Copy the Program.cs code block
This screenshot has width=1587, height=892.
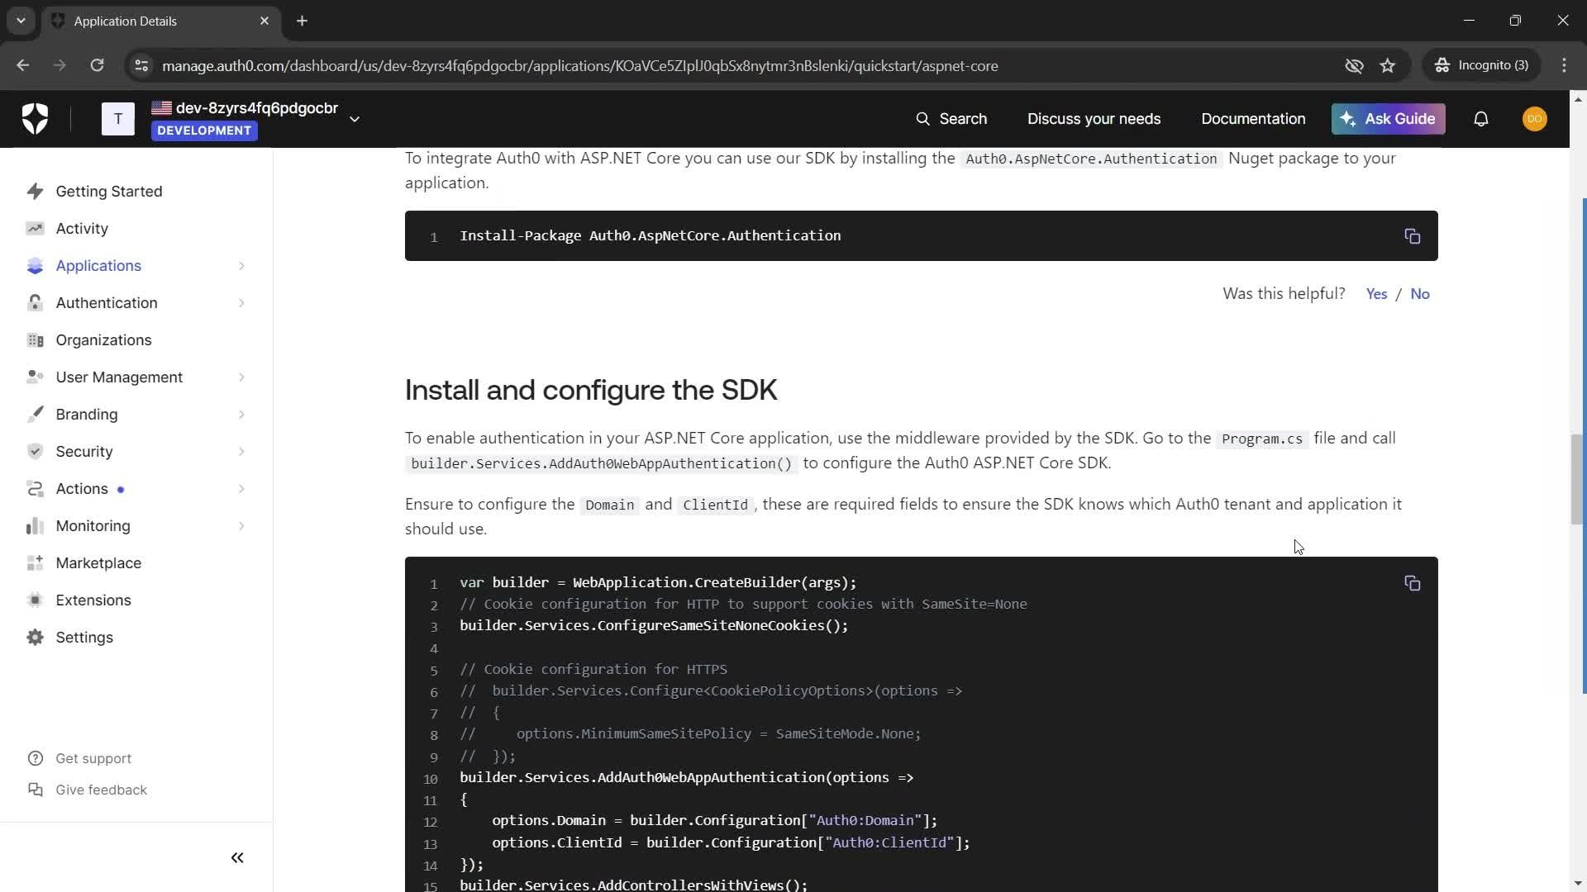tap(1413, 583)
